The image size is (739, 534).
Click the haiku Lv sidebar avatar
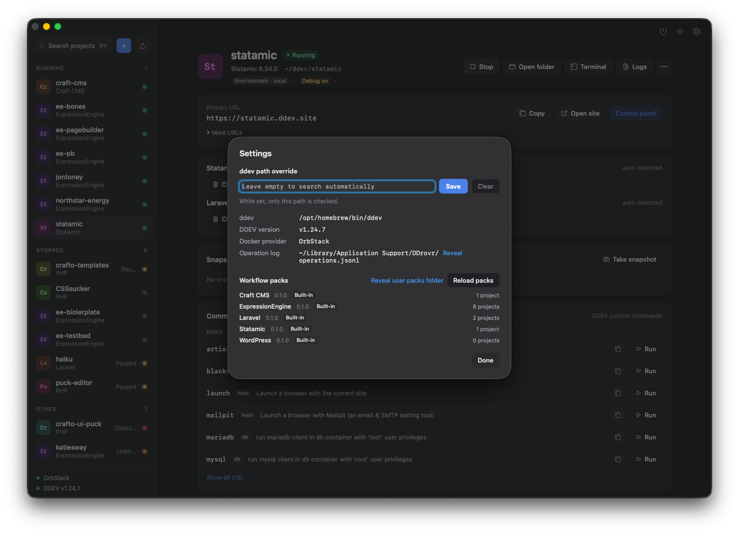pos(44,363)
